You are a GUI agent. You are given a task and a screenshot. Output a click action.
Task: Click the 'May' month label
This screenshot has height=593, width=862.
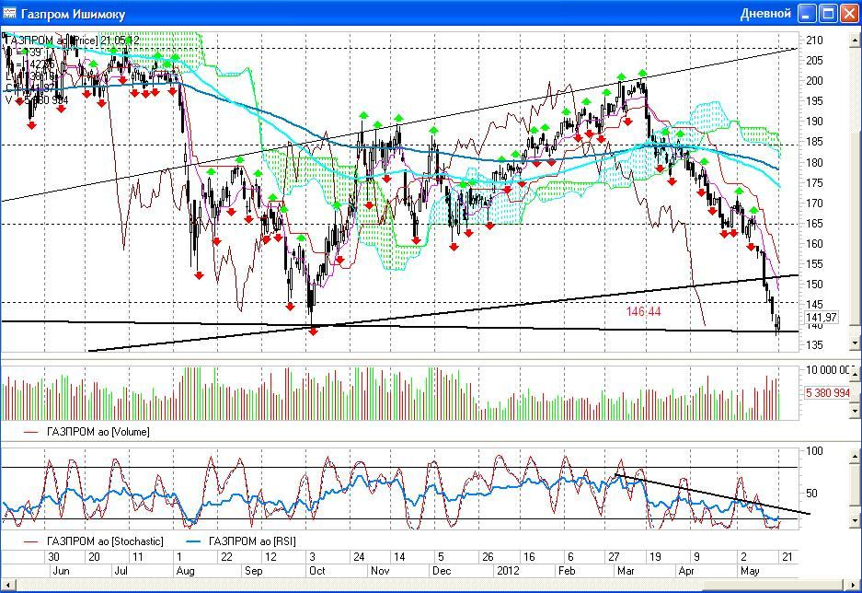click(750, 571)
